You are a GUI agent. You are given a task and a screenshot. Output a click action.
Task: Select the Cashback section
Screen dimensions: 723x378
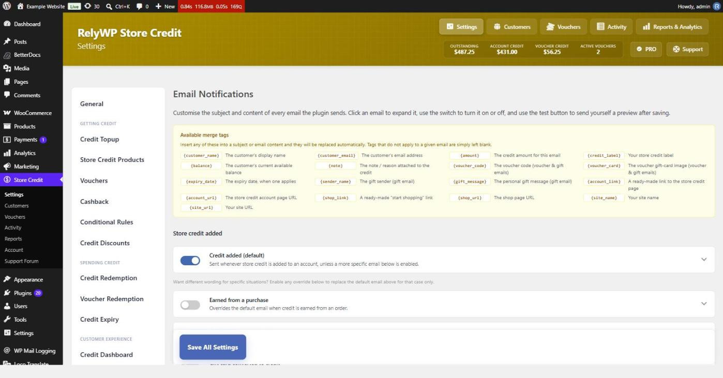(94, 201)
